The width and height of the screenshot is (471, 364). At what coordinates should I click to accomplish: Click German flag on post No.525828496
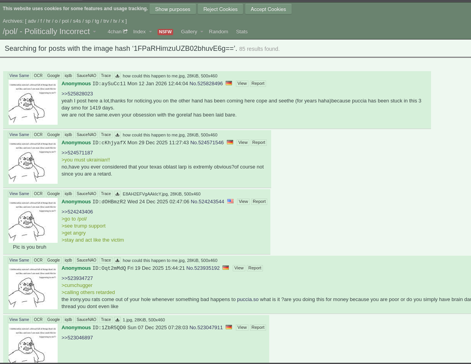(229, 83)
